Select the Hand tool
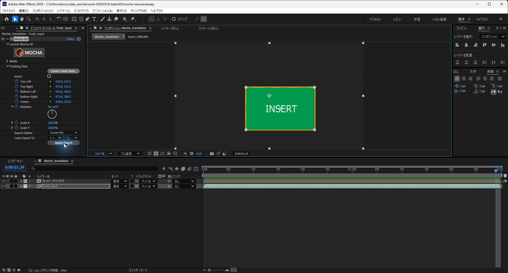Screen dimensions: 508x273 [x=22, y=19]
